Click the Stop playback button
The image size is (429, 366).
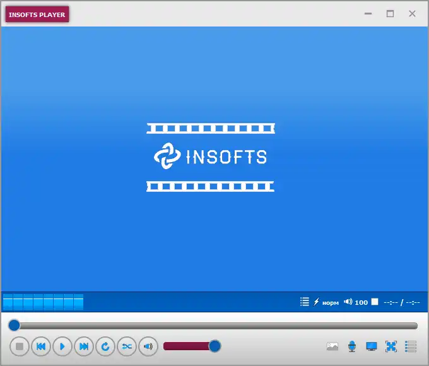pyautogui.click(x=20, y=346)
